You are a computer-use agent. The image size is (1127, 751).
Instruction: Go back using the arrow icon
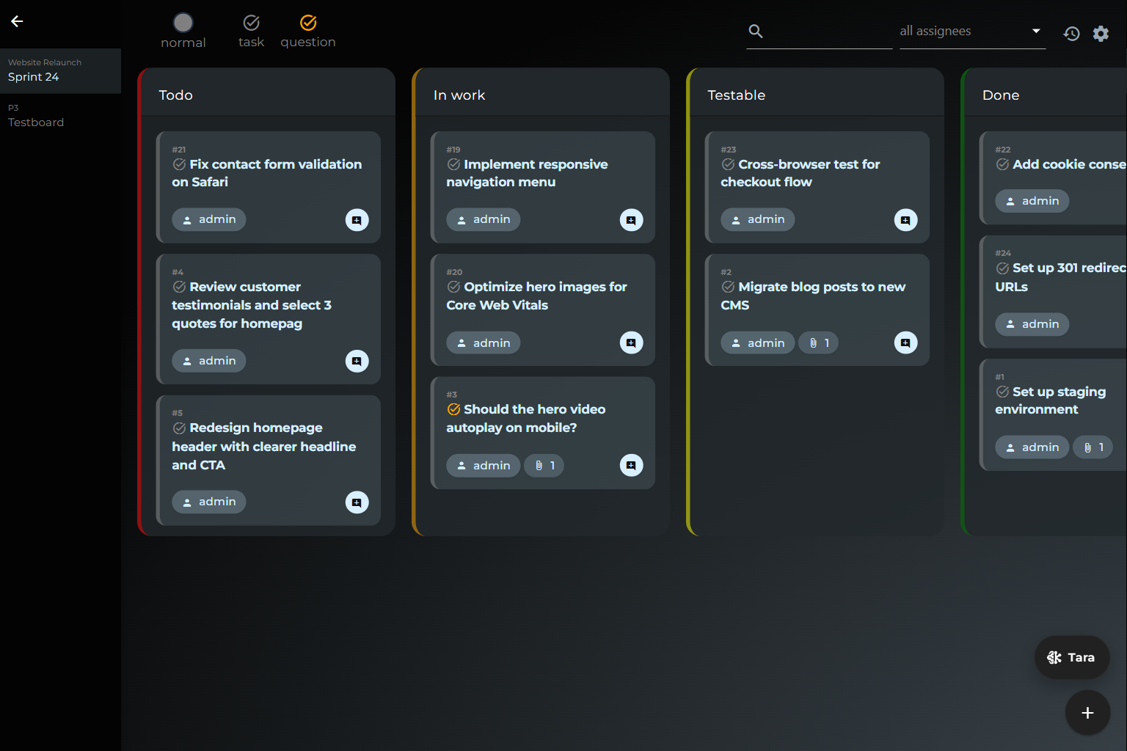(17, 21)
